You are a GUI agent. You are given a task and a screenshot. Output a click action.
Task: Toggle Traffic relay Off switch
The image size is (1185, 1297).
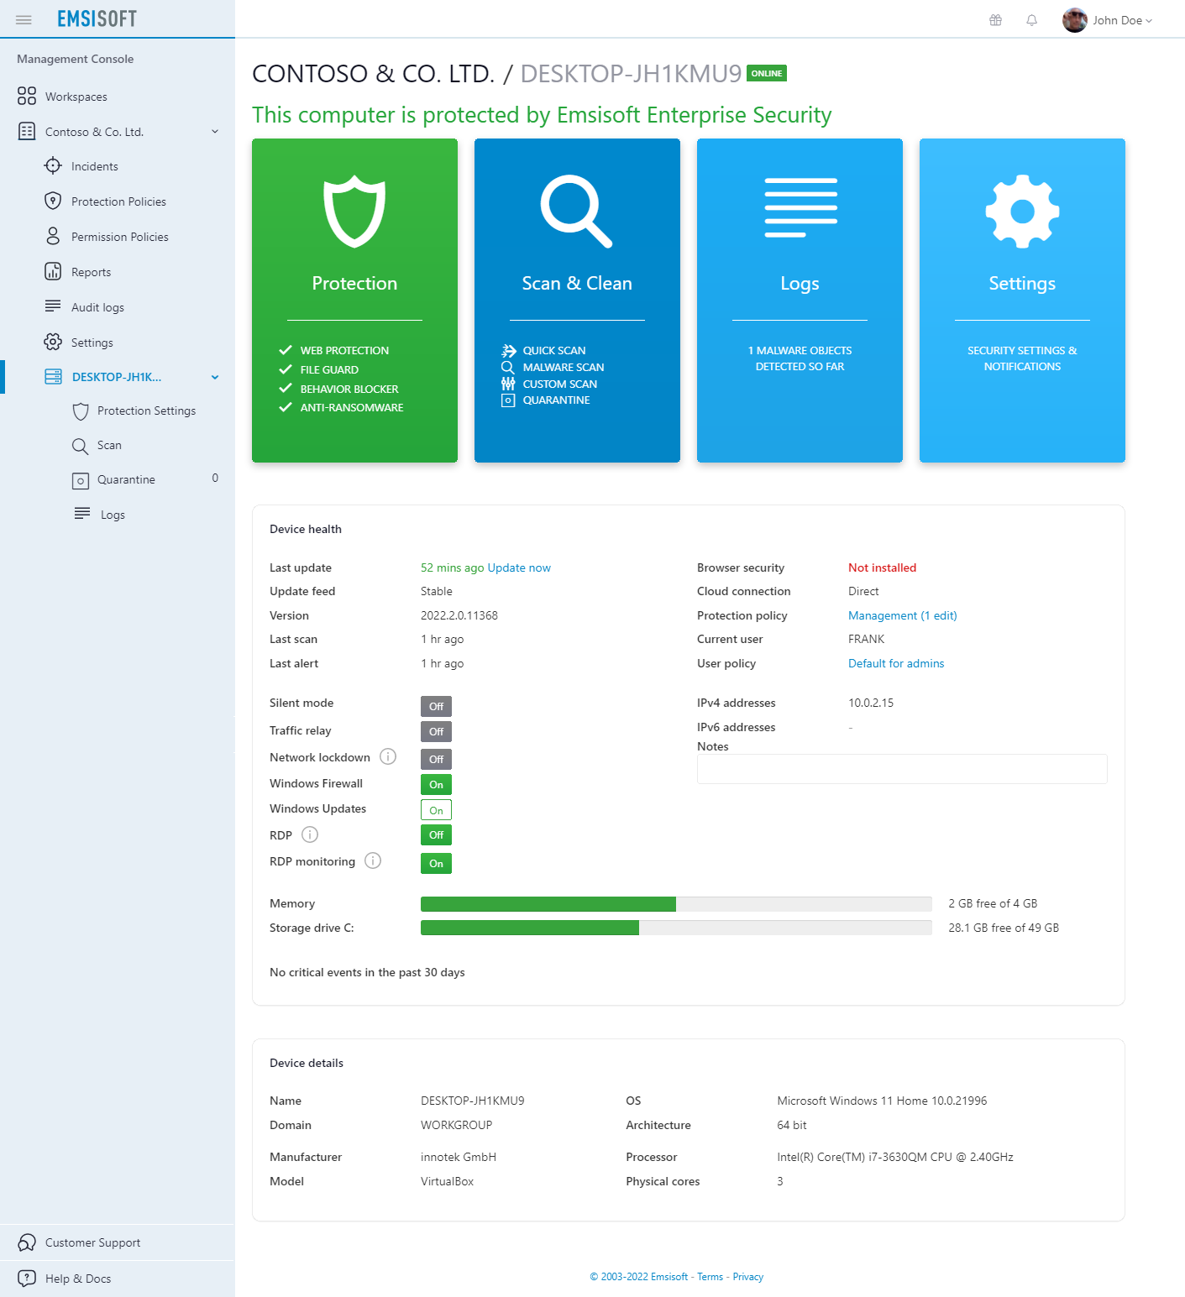(x=436, y=731)
